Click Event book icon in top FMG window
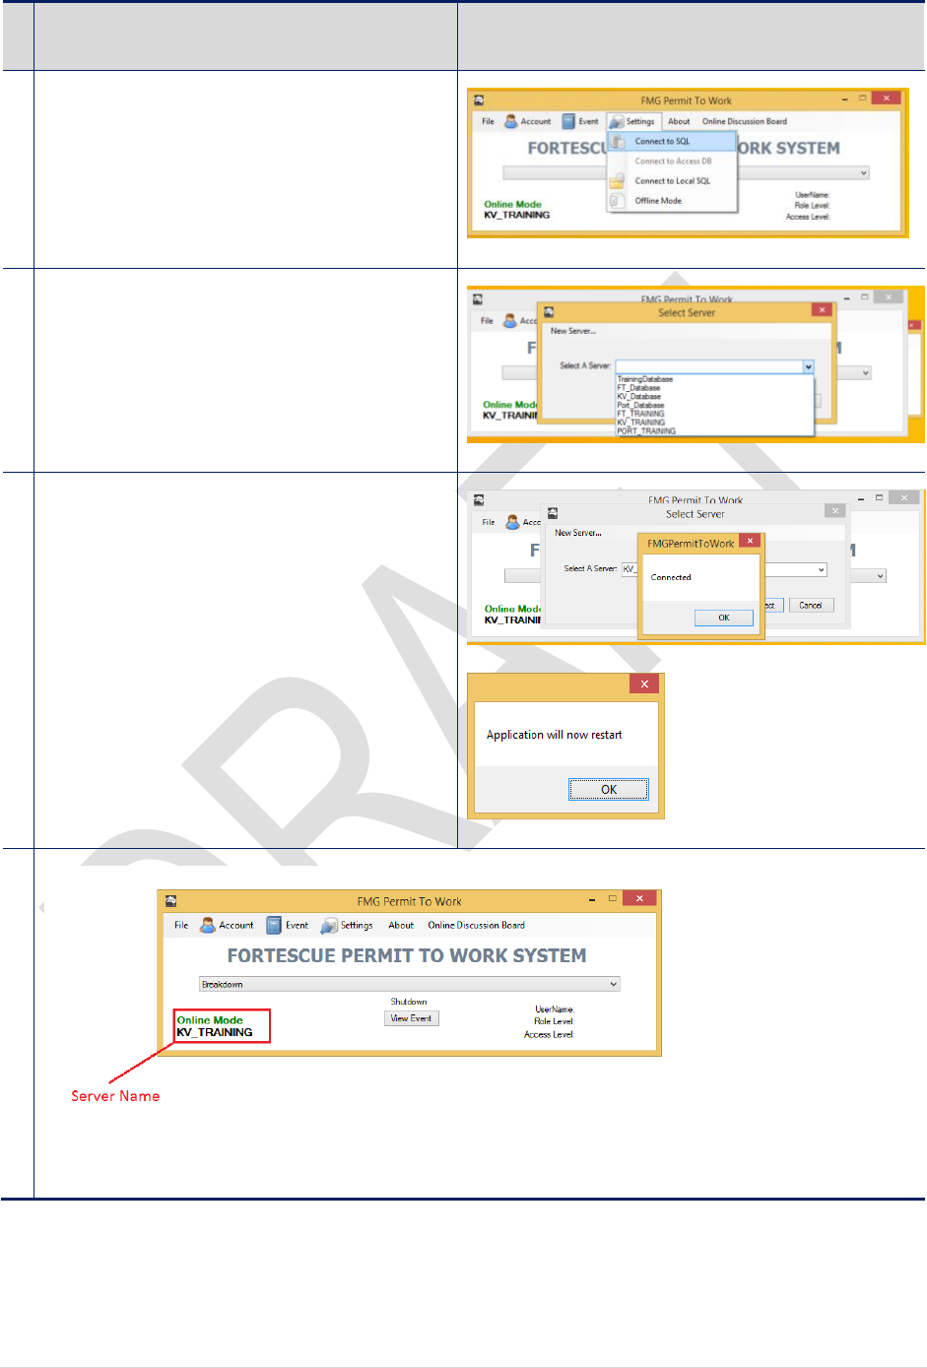Viewport: 927px width, 1368px height. point(568,121)
